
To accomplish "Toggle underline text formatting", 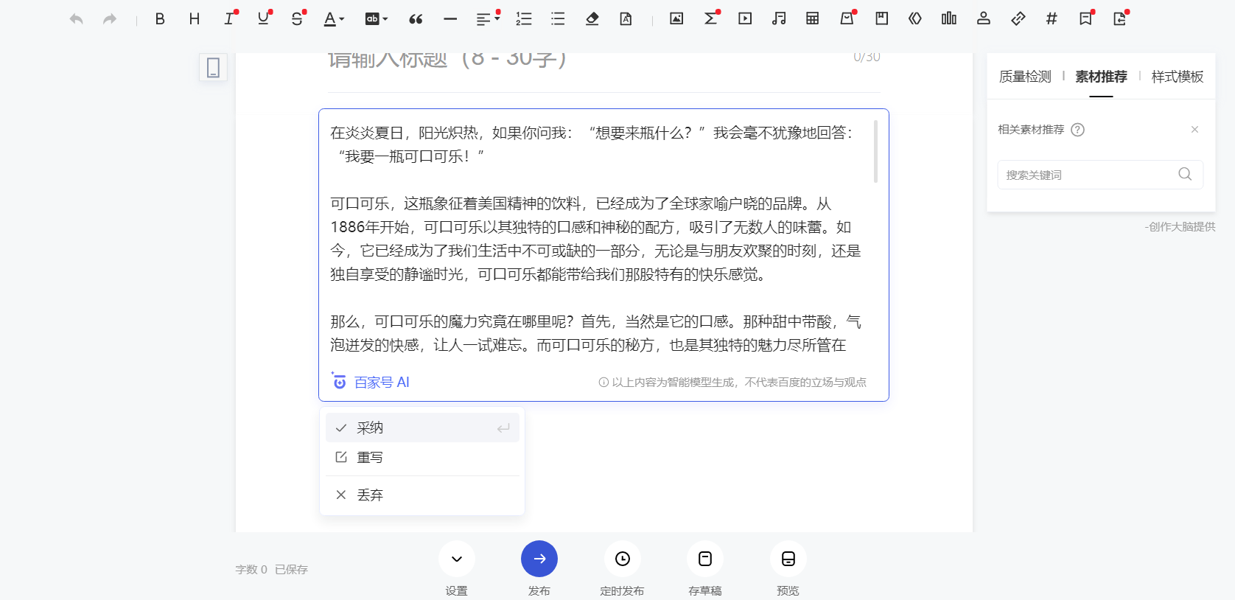I will [x=263, y=19].
